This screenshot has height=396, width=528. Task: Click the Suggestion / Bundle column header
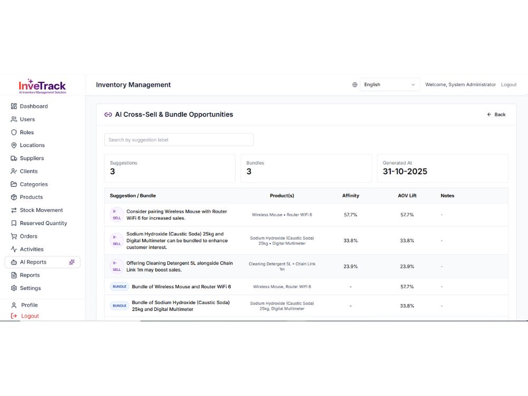tap(133, 196)
